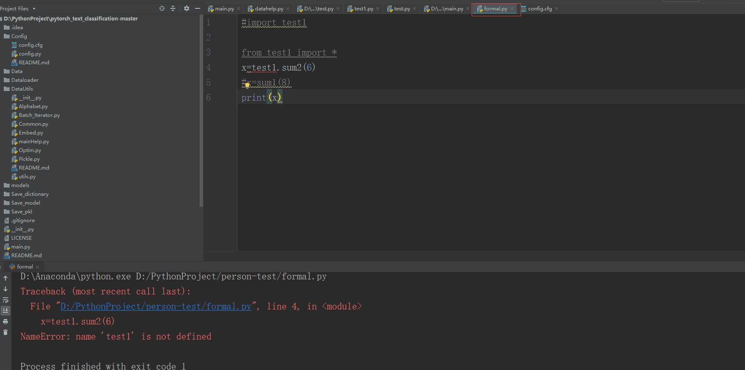
Task: Click the locate current file target icon
Action: tap(162, 8)
